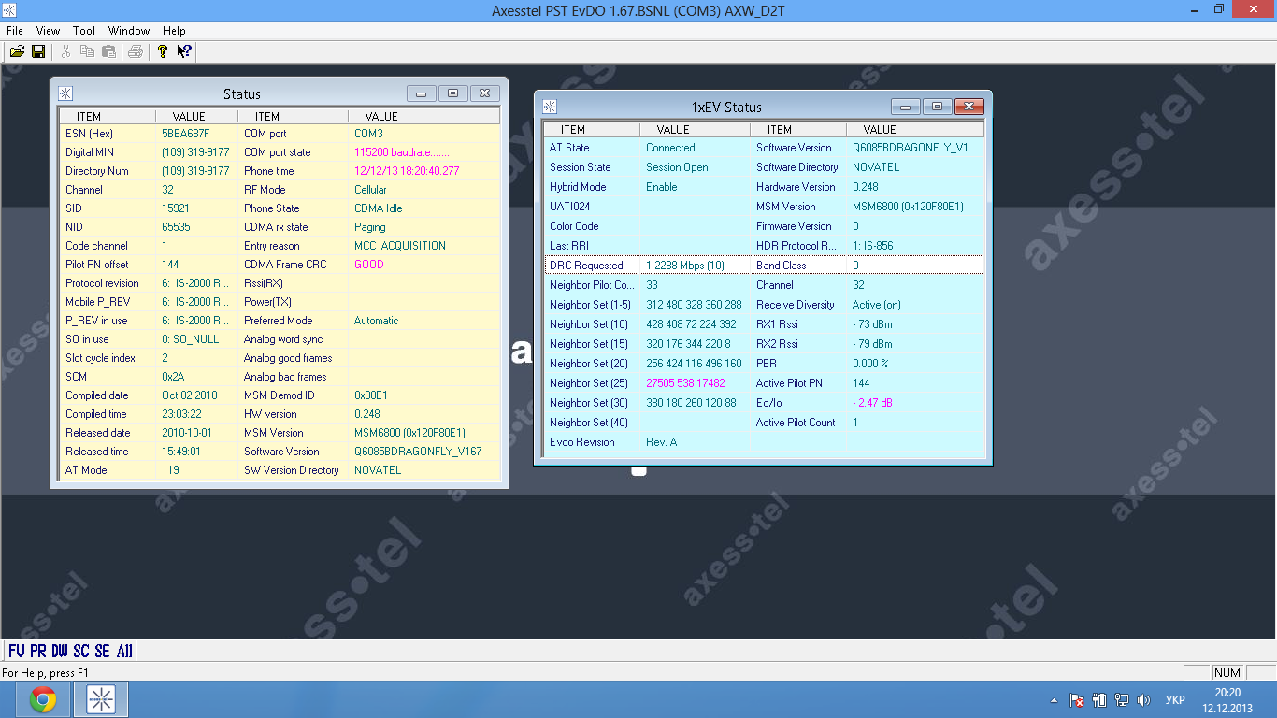Viewport: 1277px width, 718px height.
Task: Select the SE button in bottom toolbar
Action: click(x=102, y=651)
